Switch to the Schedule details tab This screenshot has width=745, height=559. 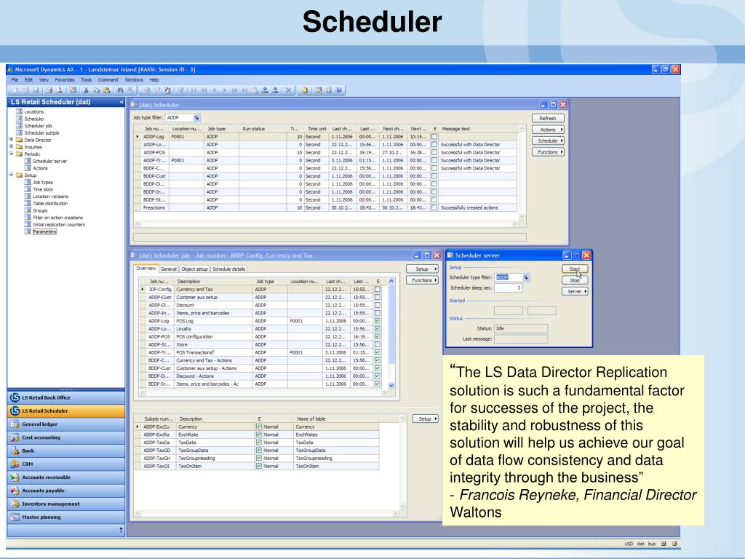229,269
